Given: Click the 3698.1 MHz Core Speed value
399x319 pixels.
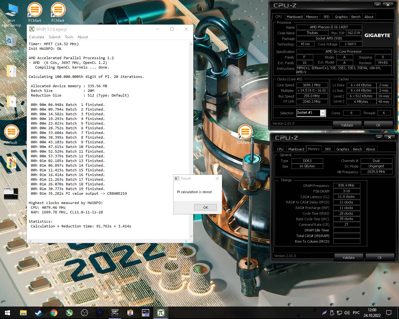Looking at the screenshot, I should (312, 85).
